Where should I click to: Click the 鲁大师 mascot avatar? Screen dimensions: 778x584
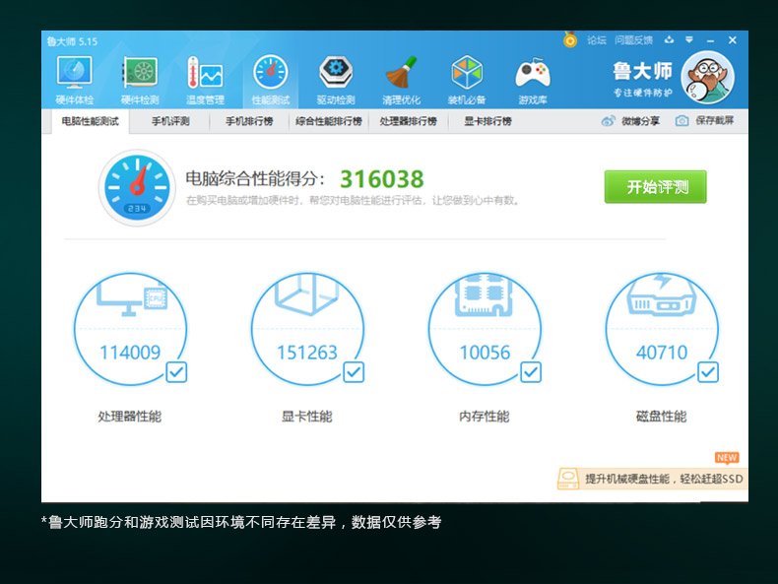coord(707,78)
